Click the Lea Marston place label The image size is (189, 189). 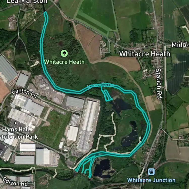pos(27,2)
